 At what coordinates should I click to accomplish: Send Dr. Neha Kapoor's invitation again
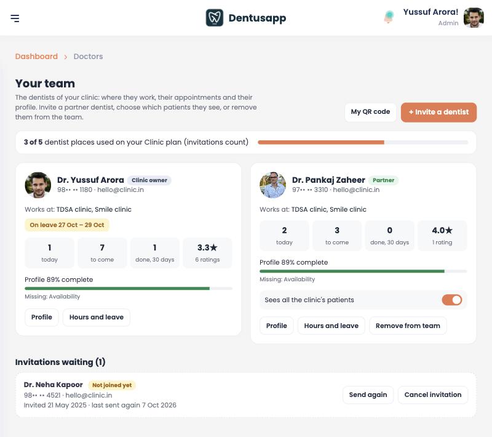coord(368,395)
